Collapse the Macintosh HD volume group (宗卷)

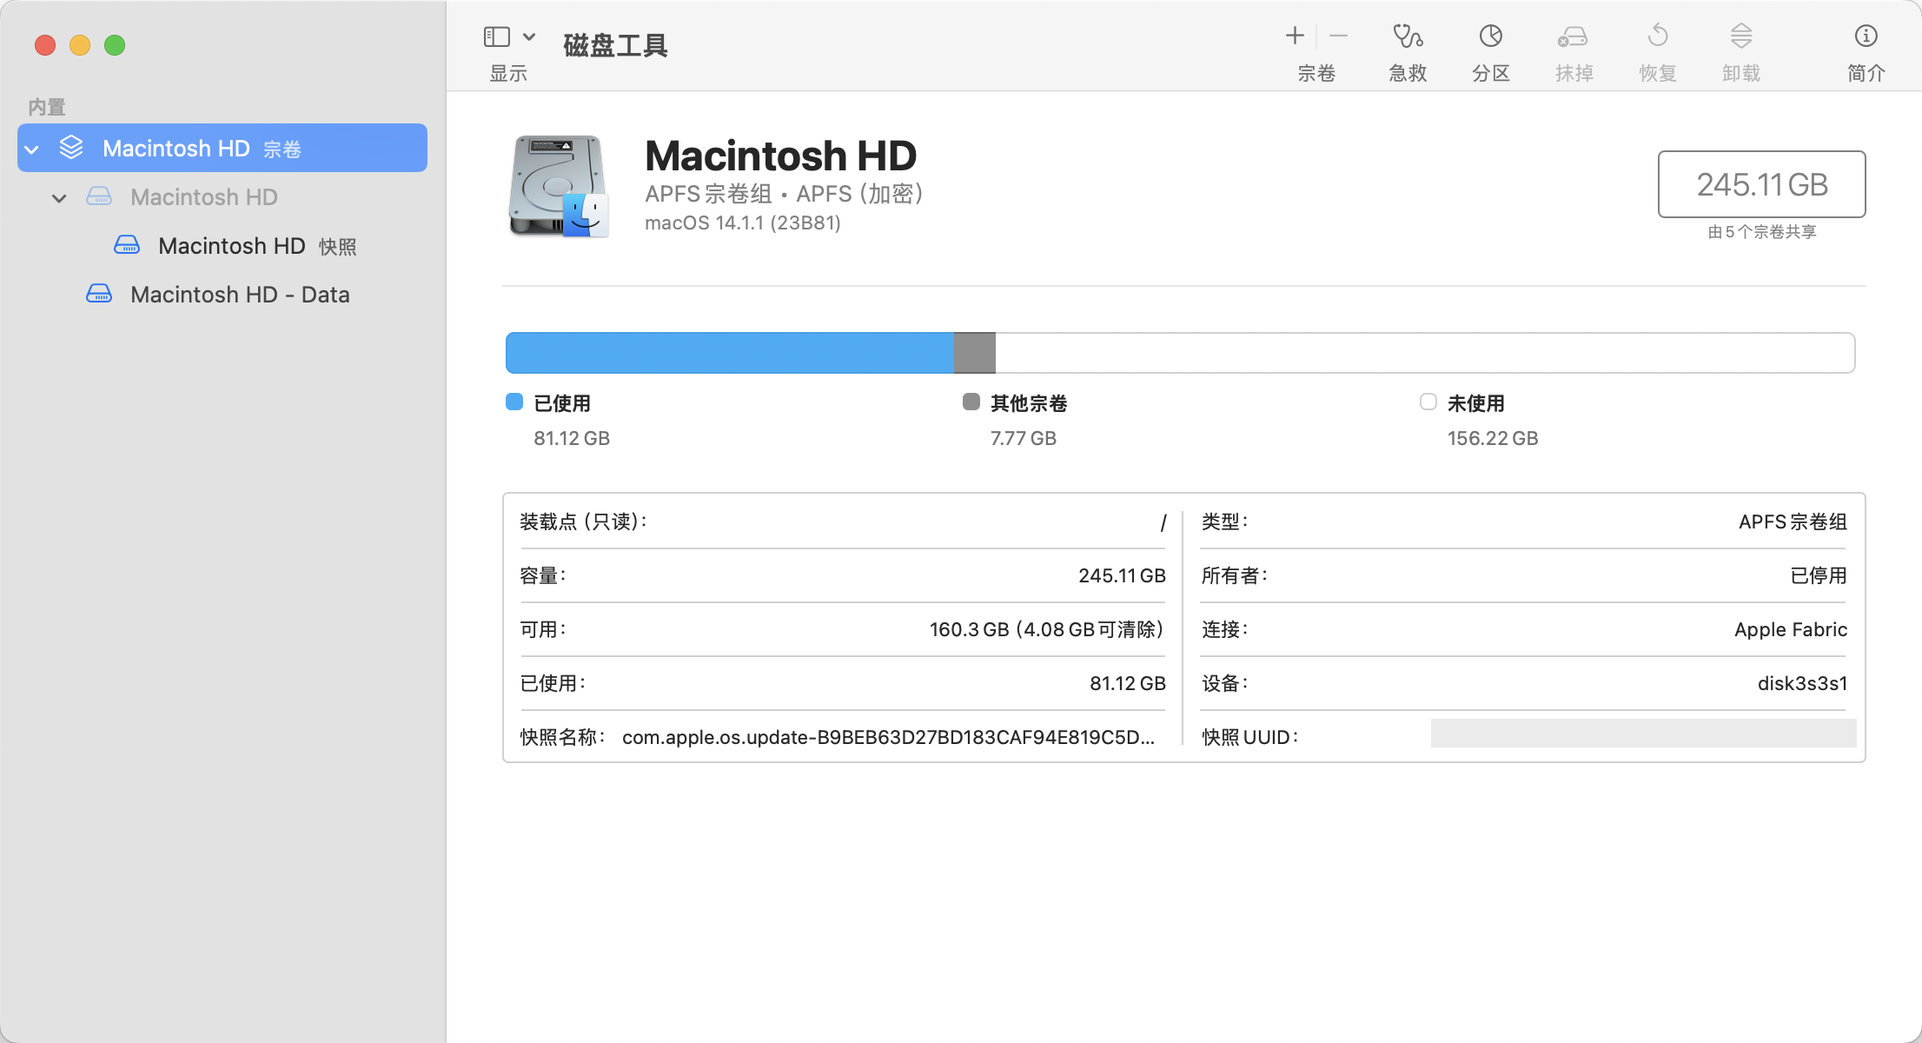(x=32, y=149)
